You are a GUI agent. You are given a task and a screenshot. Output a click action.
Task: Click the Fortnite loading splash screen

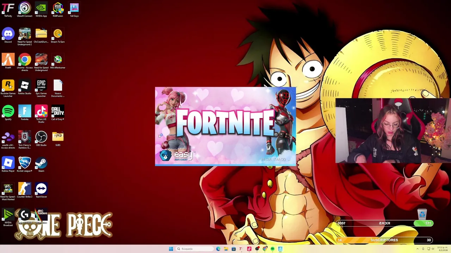[x=225, y=126]
